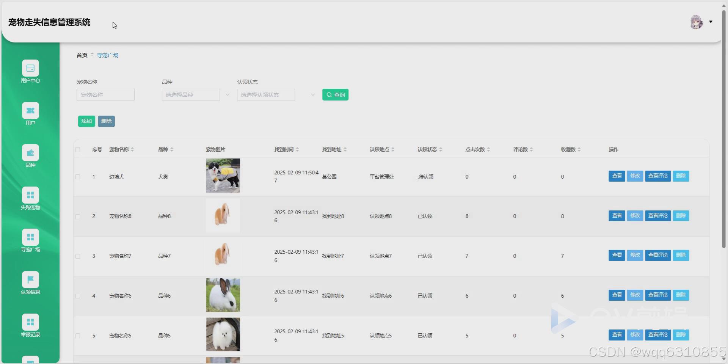Click the 添加 button
728x364 pixels.
(x=86, y=121)
